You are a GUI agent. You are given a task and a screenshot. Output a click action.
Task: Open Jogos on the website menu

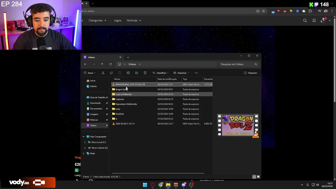point(117,20)
